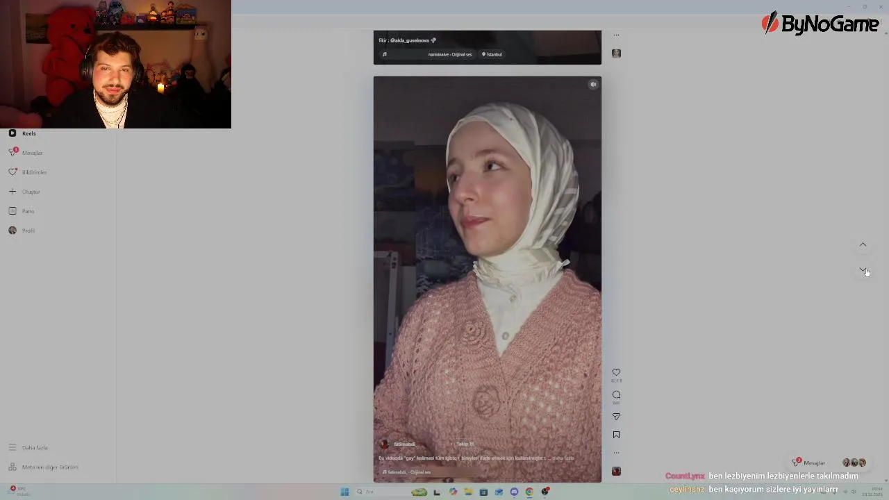
Task: Click the message avatars next to Mesajlar
Action: click(854, 462)
